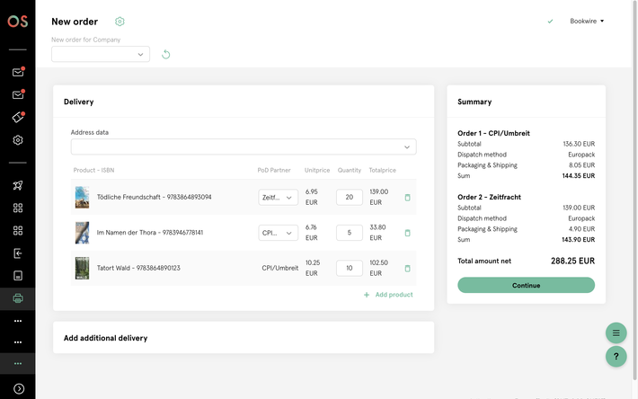Change PoD Partner for Tödliche Freundschaft
The width and height of the screenshot is (638, 399).
point(278,198)
